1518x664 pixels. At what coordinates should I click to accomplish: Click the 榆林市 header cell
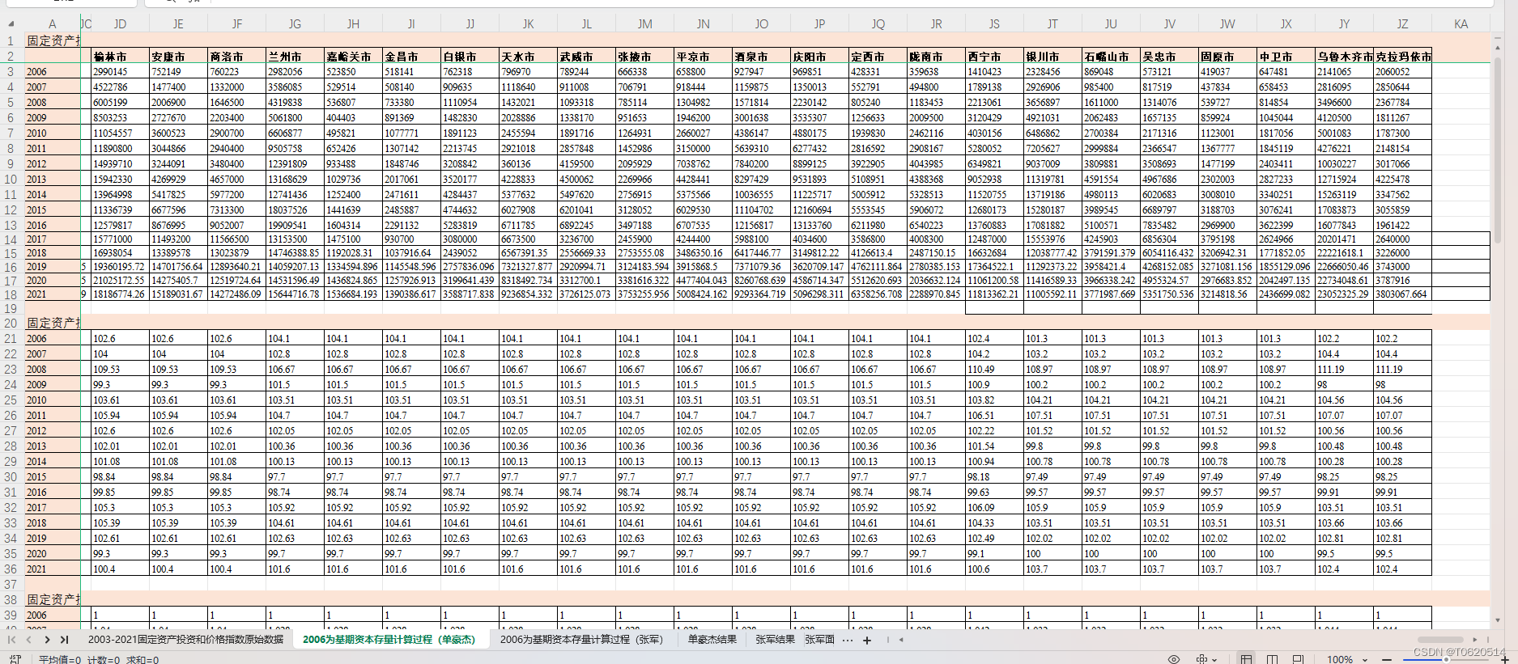[120, 57]
